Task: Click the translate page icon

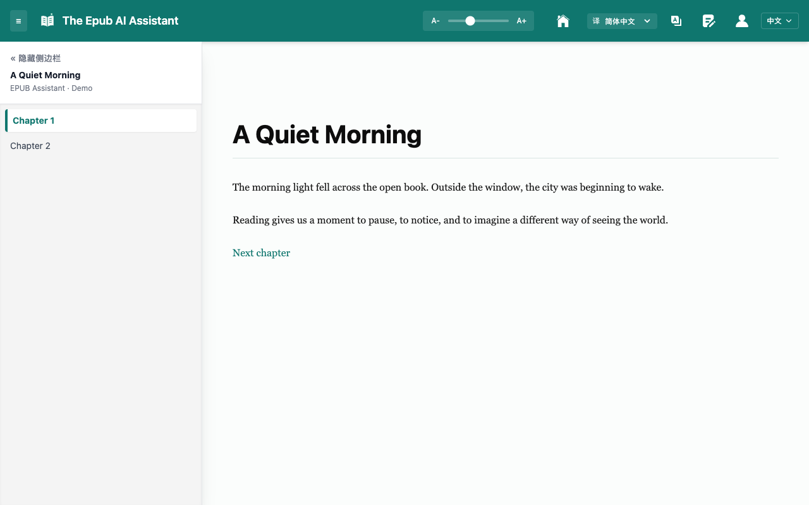Action: 676,21
